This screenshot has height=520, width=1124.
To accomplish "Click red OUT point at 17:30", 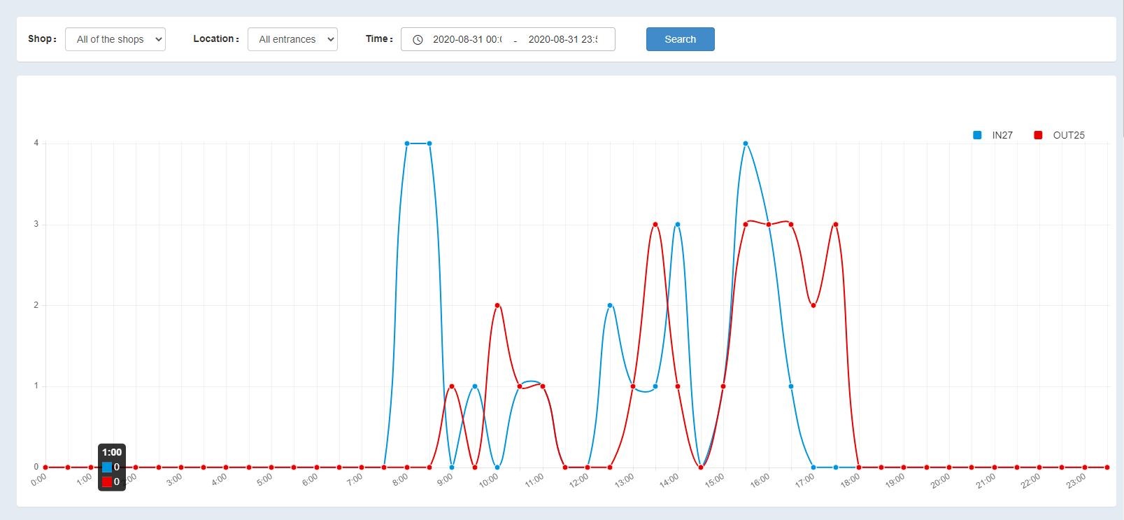I will coord(836,225).
